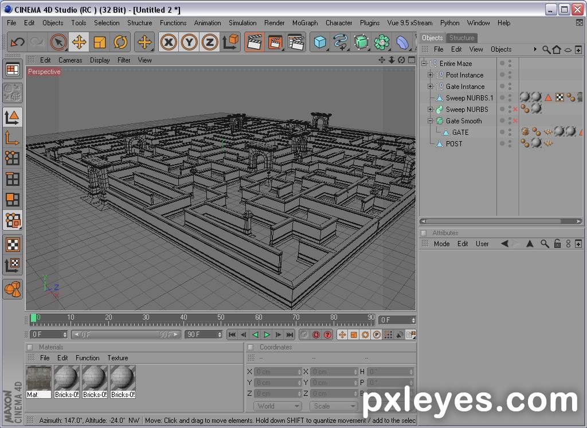Open the MoGraph menu

coord(305,23)
